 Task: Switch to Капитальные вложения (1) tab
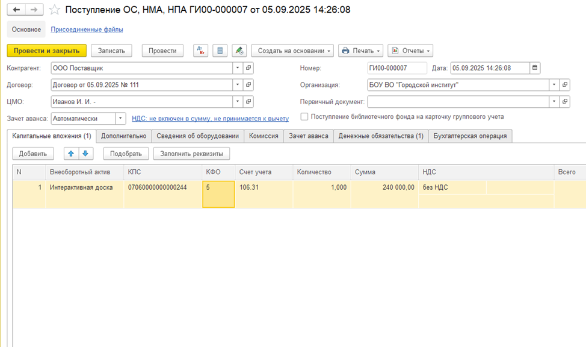point(52,136)
